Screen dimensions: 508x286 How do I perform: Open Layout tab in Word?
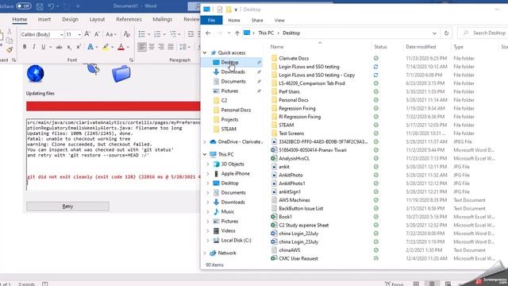(x=97, y=19)
